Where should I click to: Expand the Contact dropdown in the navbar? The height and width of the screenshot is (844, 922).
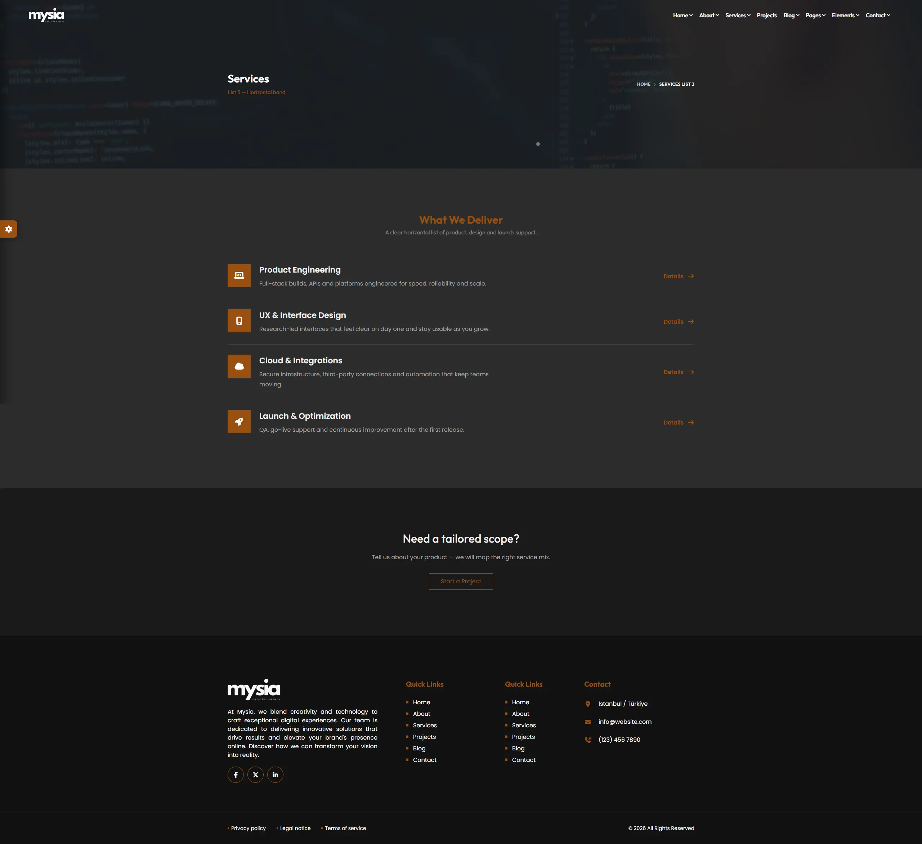tap(878, 15)
